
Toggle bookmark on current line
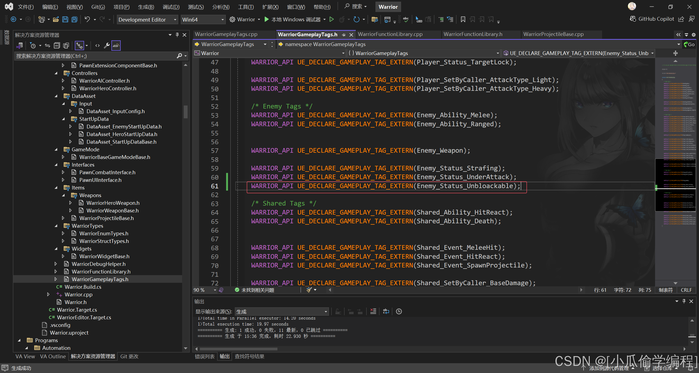click(463, 19)
